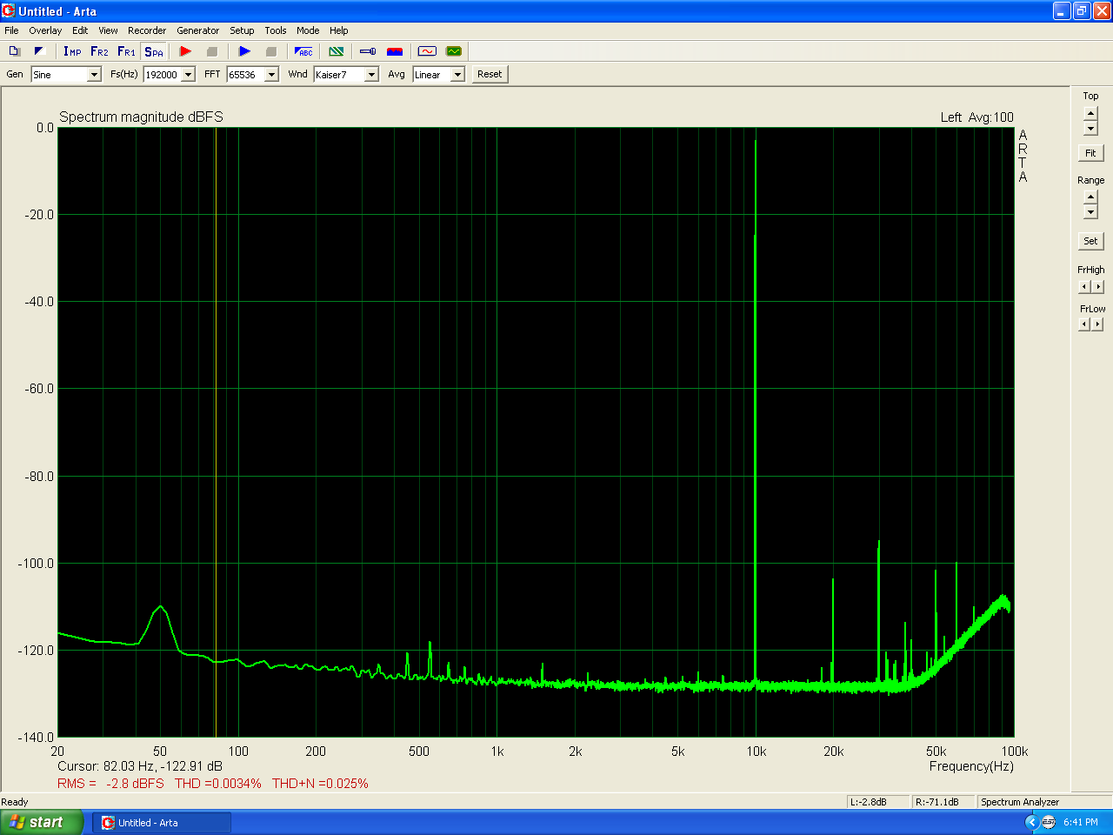Click the Reset button

[490, 74]
